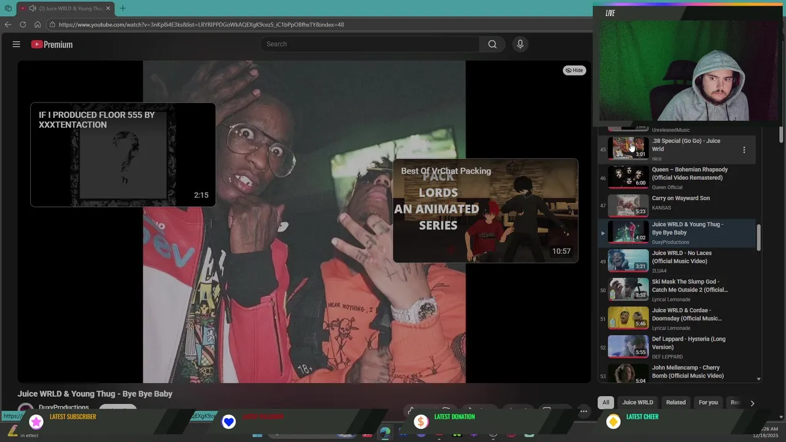Select the For you filter chip
The image size is (786, 442).
708,403
